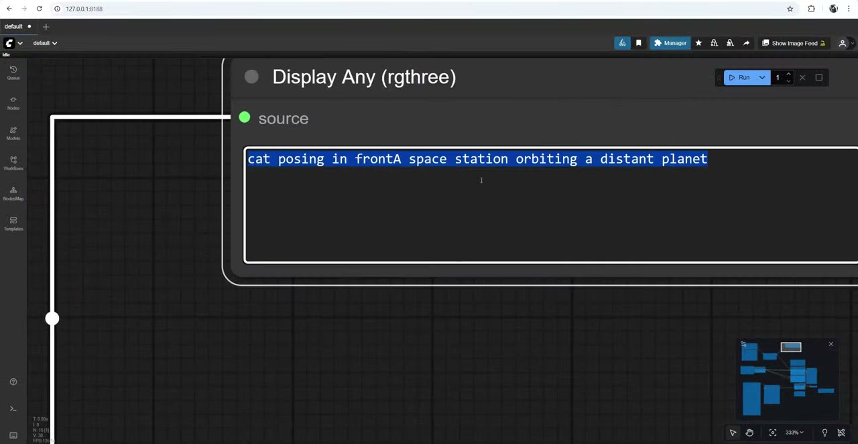Click the fit-view focus icon
This screenshot has height=444, width=858.
point(773,433)
